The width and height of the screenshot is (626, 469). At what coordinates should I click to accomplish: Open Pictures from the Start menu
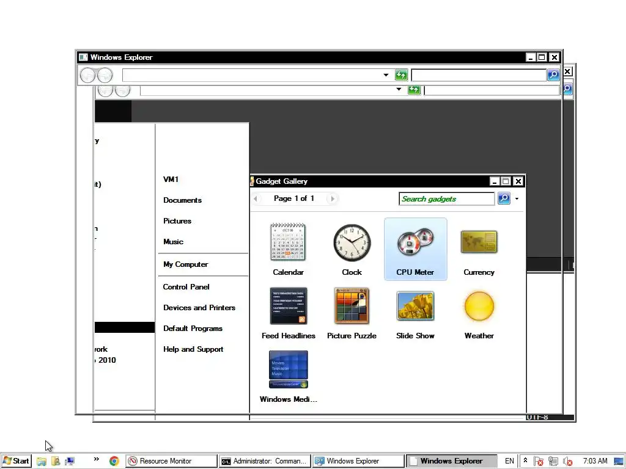[x=177, y=221]
